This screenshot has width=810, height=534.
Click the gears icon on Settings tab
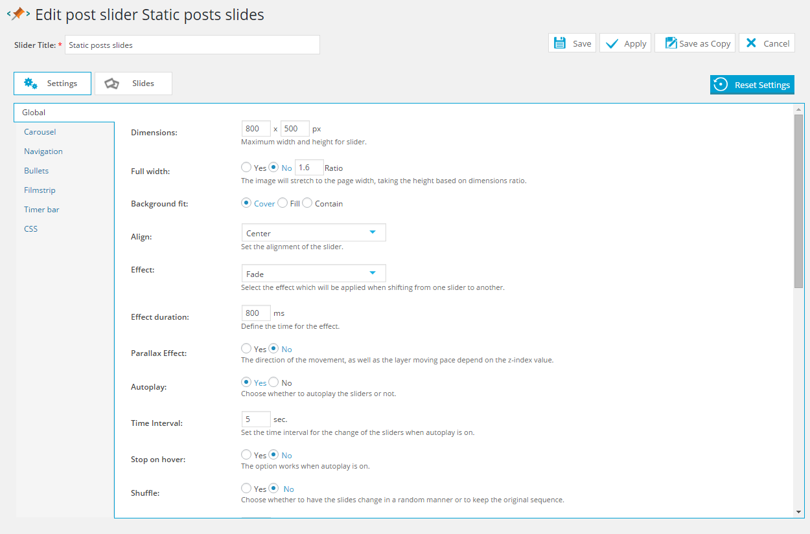(x=30, y=83)
